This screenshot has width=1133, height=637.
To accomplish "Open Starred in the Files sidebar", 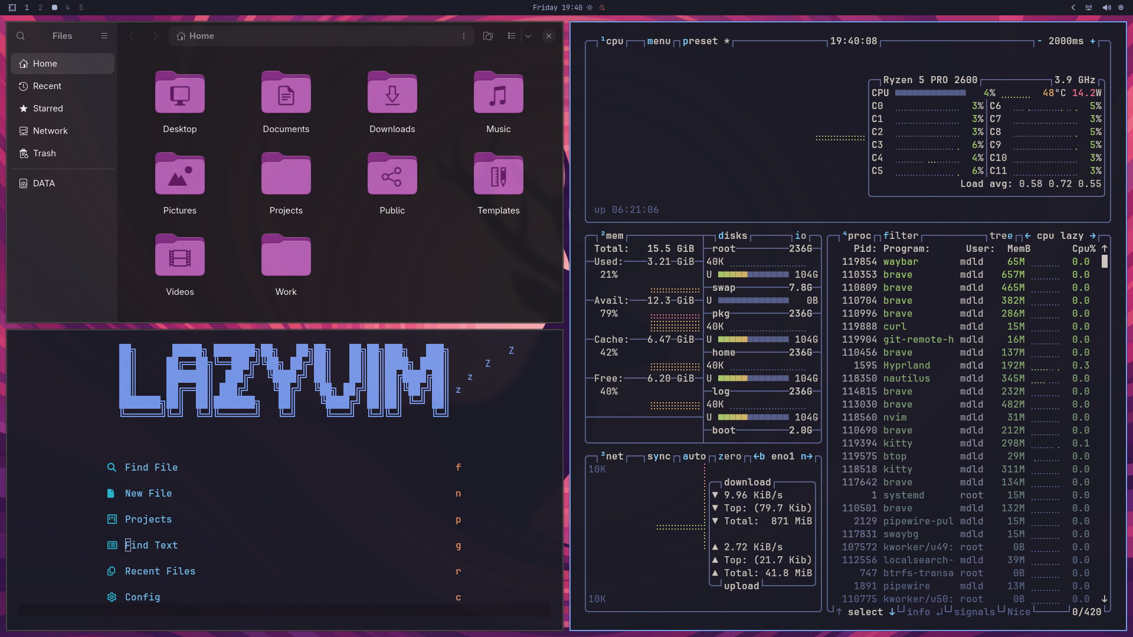I will click(x=63, y=109).
